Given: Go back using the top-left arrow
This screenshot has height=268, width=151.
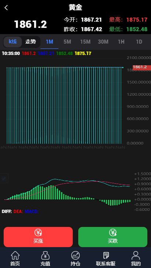Looking at the screenshot, I should (6, 8).
